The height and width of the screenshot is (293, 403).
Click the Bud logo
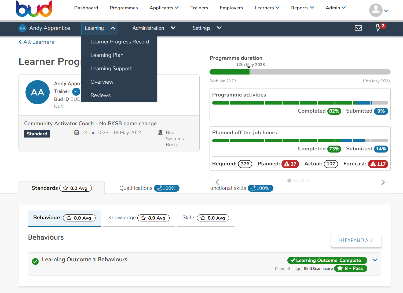[34, 9]
